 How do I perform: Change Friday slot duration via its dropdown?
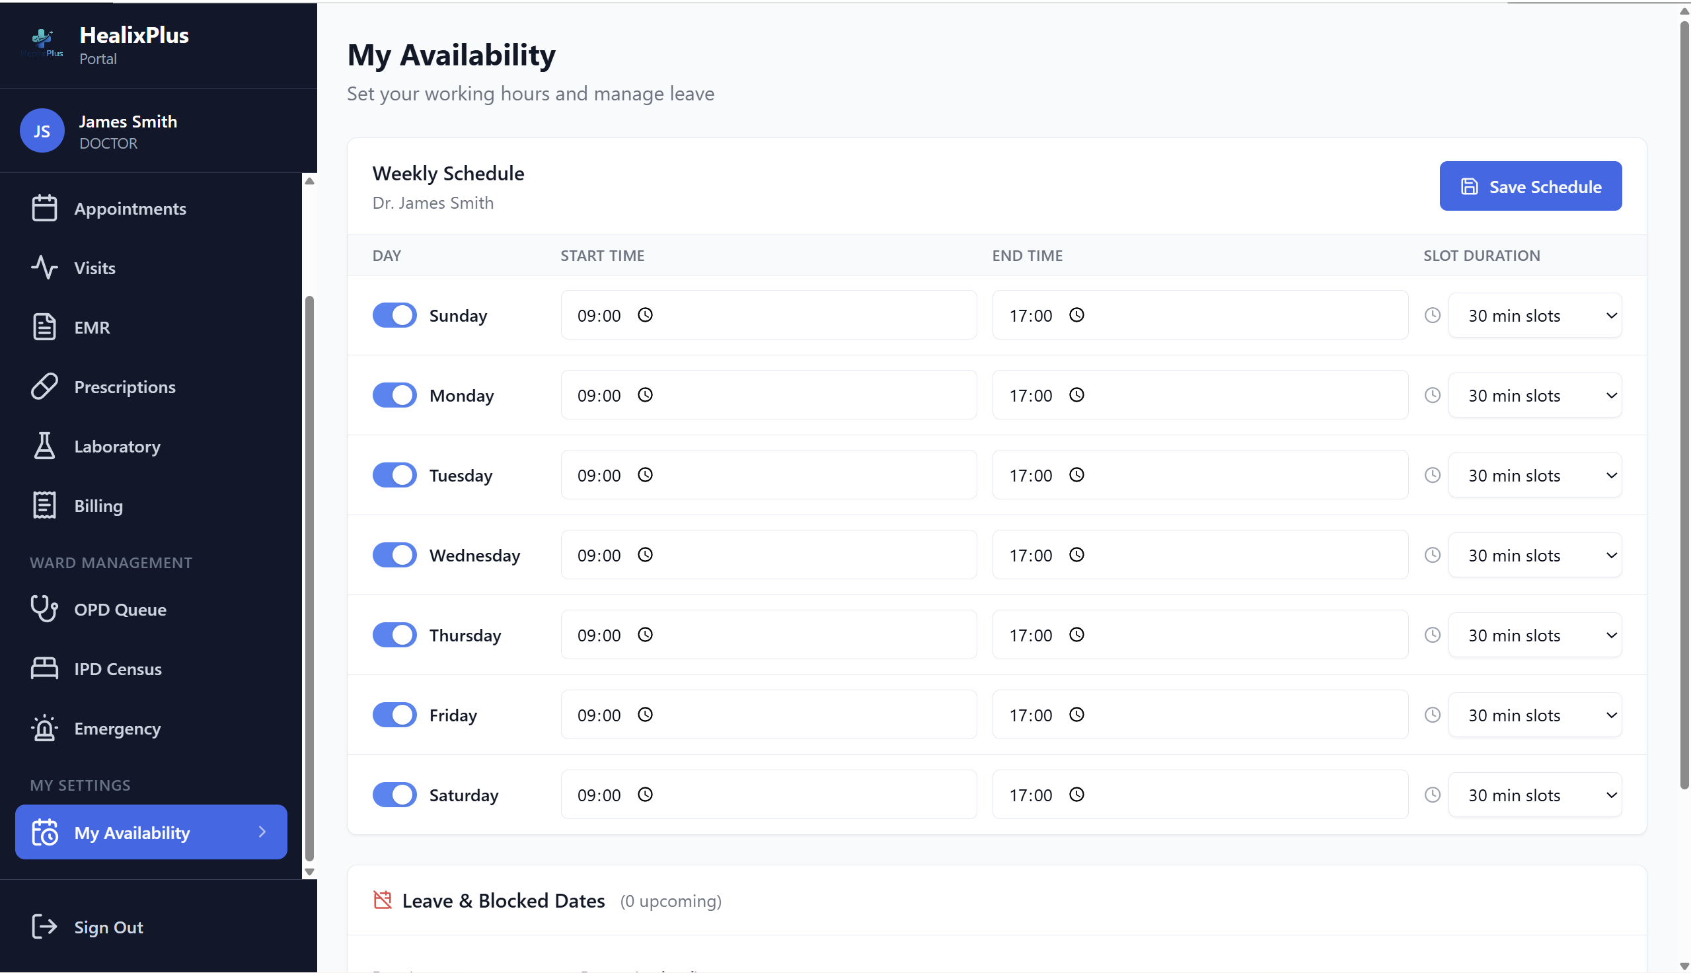(1534, 714)
